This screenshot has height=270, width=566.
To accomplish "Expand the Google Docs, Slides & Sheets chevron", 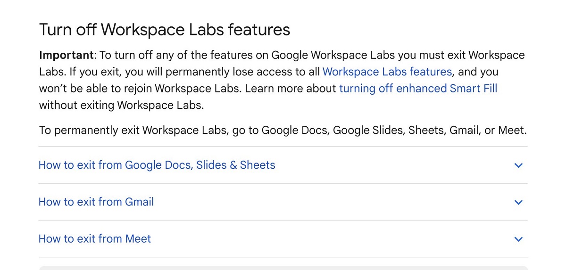I will (518, 165).
